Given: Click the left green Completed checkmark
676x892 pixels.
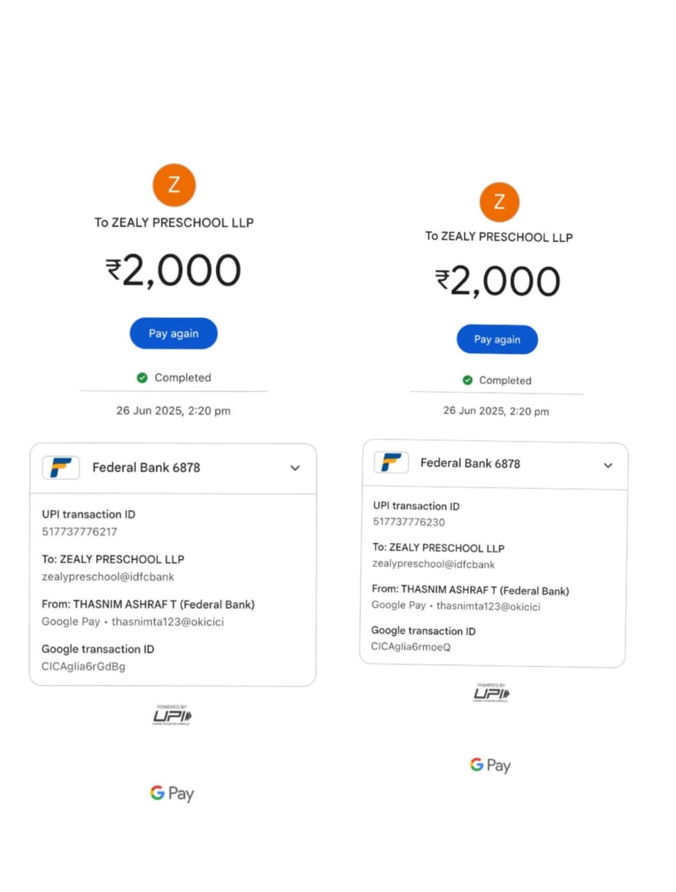Looking at the screenshot, I should (x=142, y=378).
